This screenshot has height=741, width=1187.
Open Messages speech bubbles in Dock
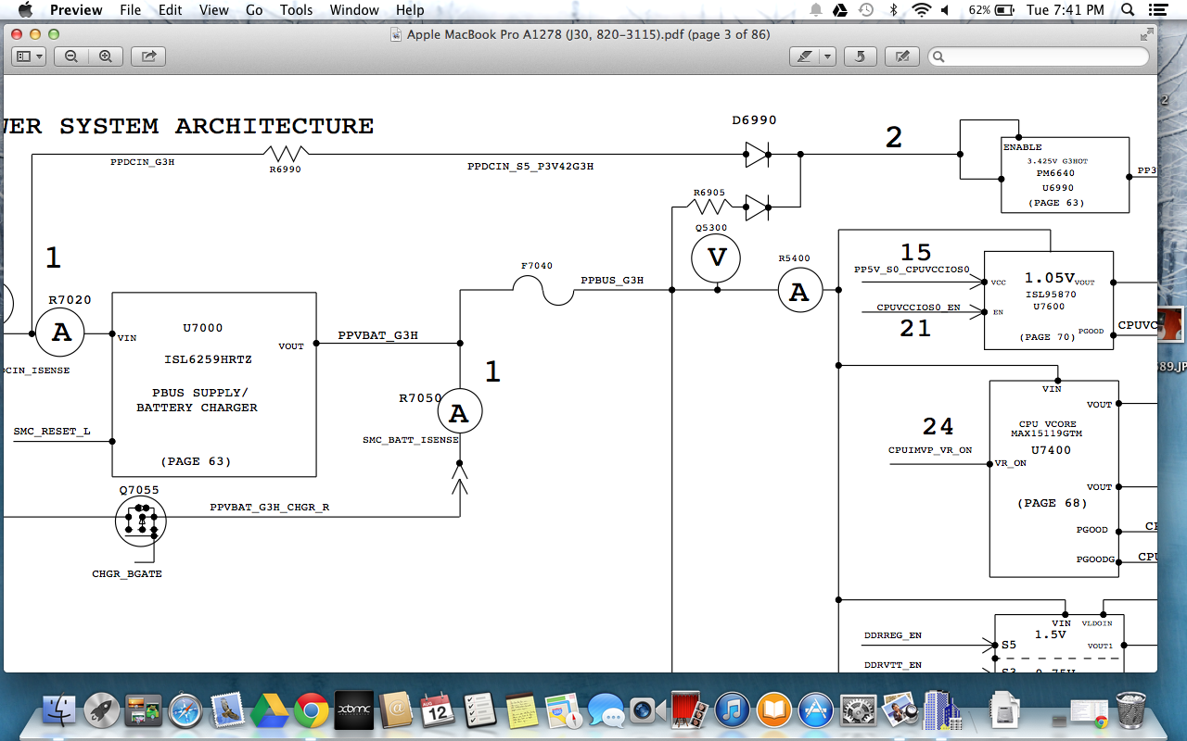tap(606, 711)
